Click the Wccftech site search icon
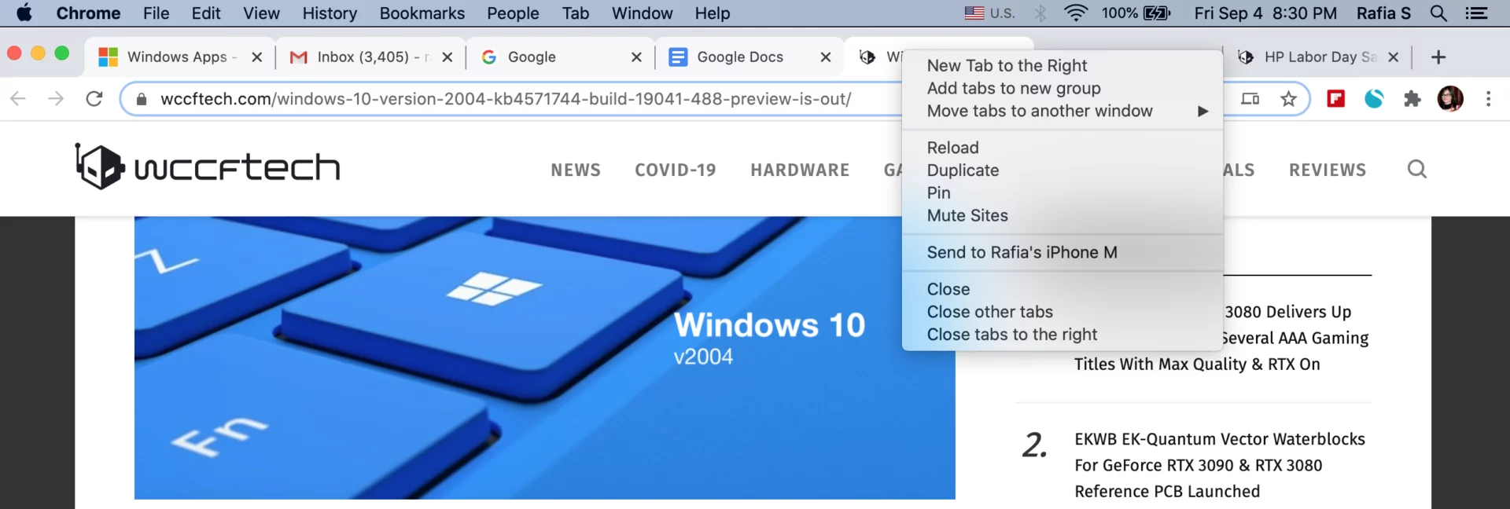Viewport: 1510px width, 509px height. [x=1416, y=169]
